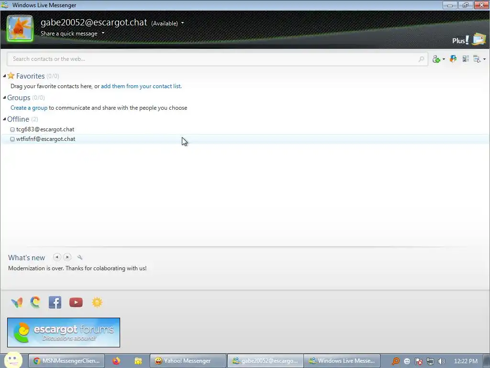Click the orange magnifier tray icon
This screenshot has width=490, height=368.
click(396, 361)
